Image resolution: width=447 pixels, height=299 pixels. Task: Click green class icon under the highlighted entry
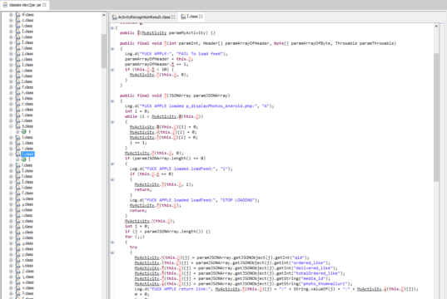coord(24,159)
